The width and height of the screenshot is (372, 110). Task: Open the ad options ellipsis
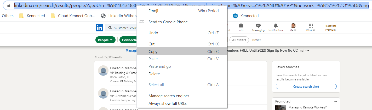coord(307,51)
